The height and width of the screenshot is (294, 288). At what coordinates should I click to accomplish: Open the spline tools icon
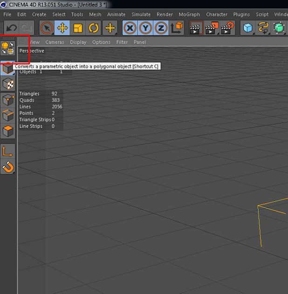263,28
